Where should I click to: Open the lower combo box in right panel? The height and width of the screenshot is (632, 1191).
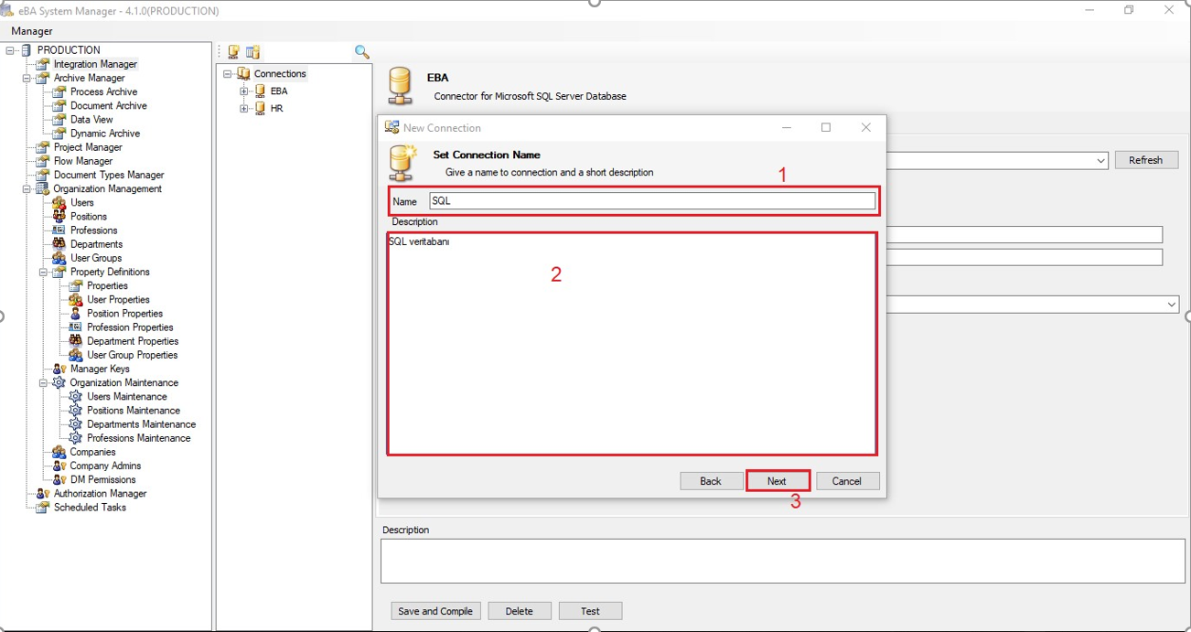[x=1172, y=304]
